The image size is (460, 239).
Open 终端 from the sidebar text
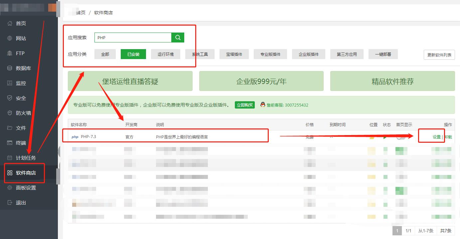pyautogui.click(x=21, y=143)
